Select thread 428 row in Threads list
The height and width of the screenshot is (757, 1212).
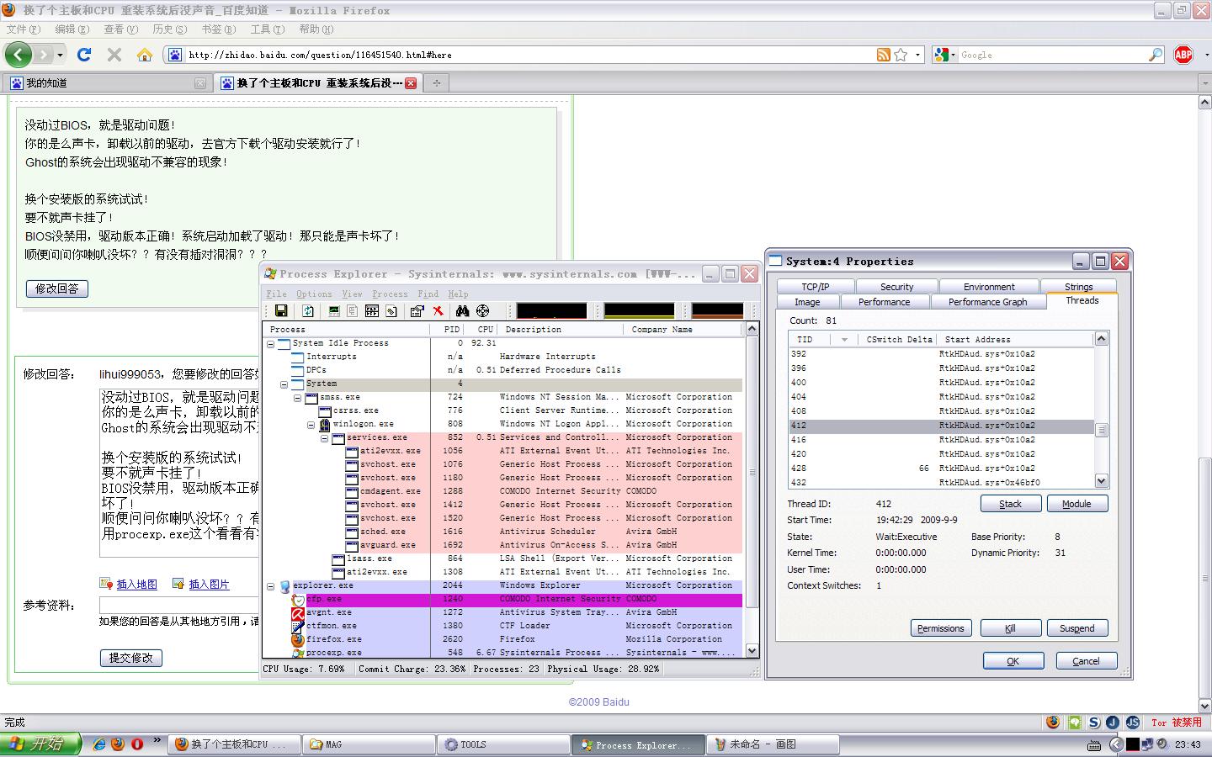[941, 468]
